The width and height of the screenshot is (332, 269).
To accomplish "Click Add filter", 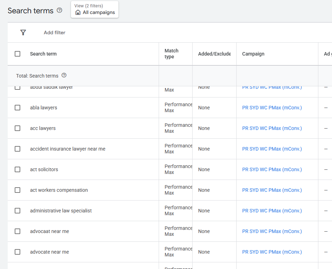I will click(54, 32).
